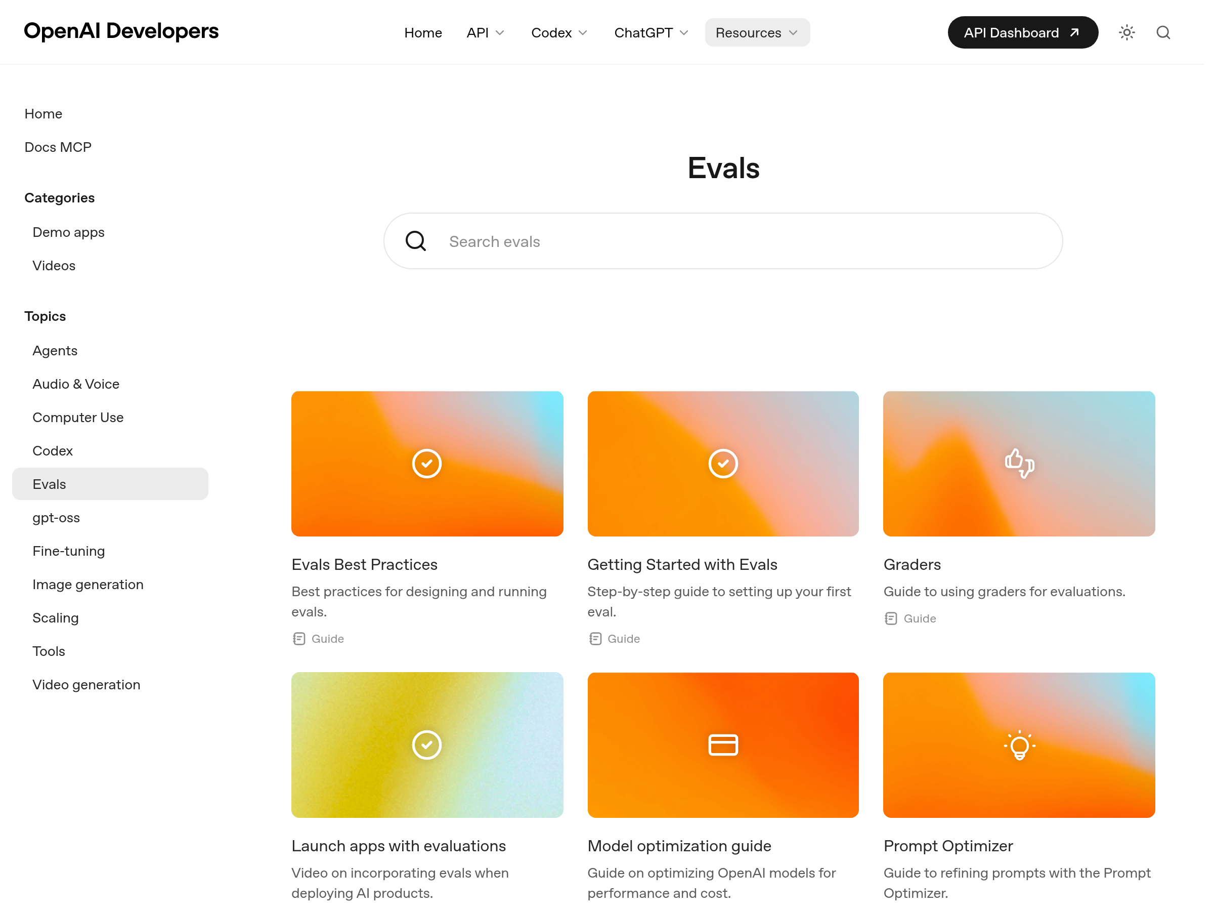
Task: Open the ChatGPT dropdown menu
Action: pos(651,32)
